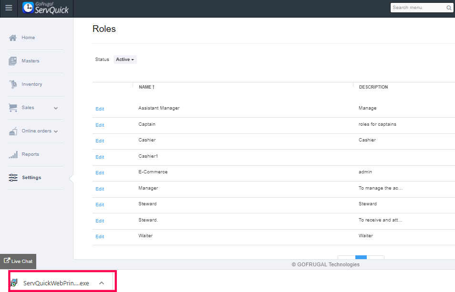Click the 'admin' description cell

coord(365,172)
